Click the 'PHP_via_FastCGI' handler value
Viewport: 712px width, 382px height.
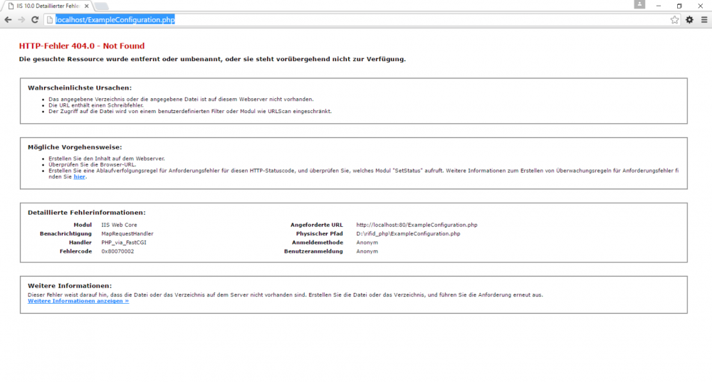click(x=123, y=243)
